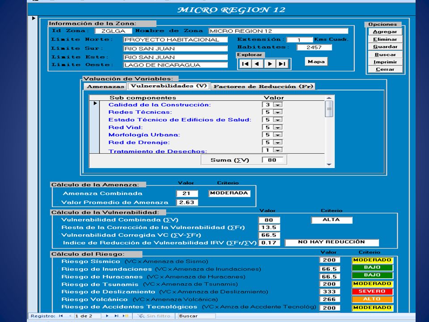Open Tratamiento de Desechos value dropdown
Screen dimensions: 429x322
click(278, 150)
